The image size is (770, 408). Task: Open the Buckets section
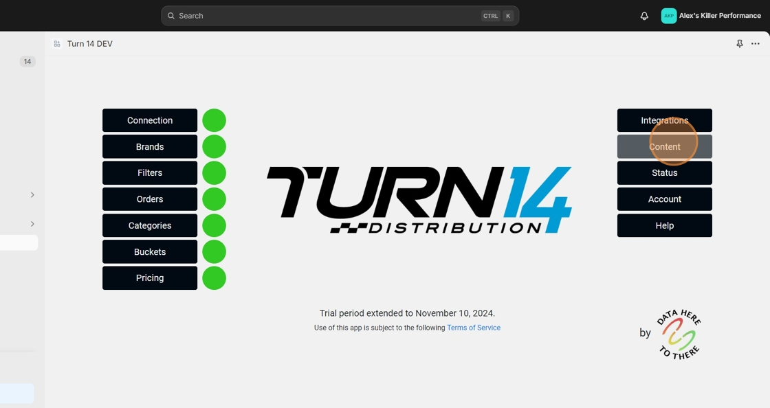click(x=150, y=251)
